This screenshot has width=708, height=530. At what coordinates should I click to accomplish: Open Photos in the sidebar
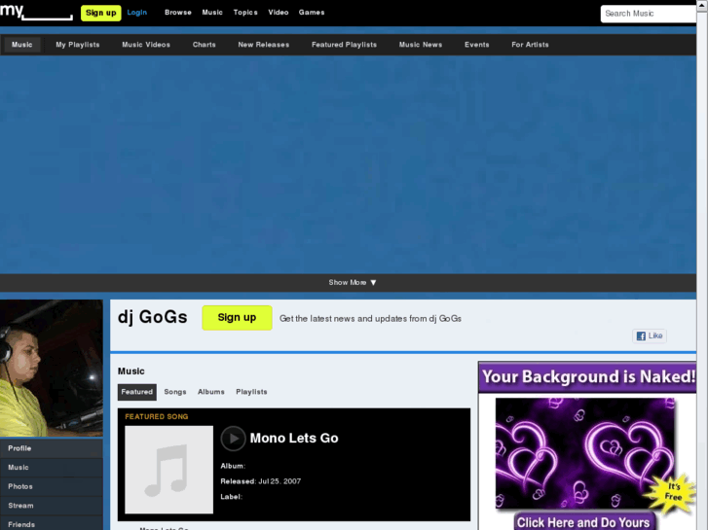[52, 486]
